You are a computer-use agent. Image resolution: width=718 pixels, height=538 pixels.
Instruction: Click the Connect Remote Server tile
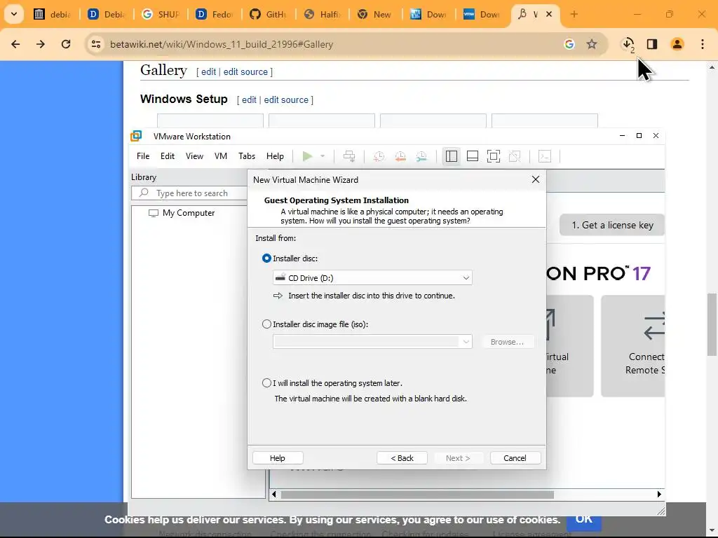(x=633, y=346)
